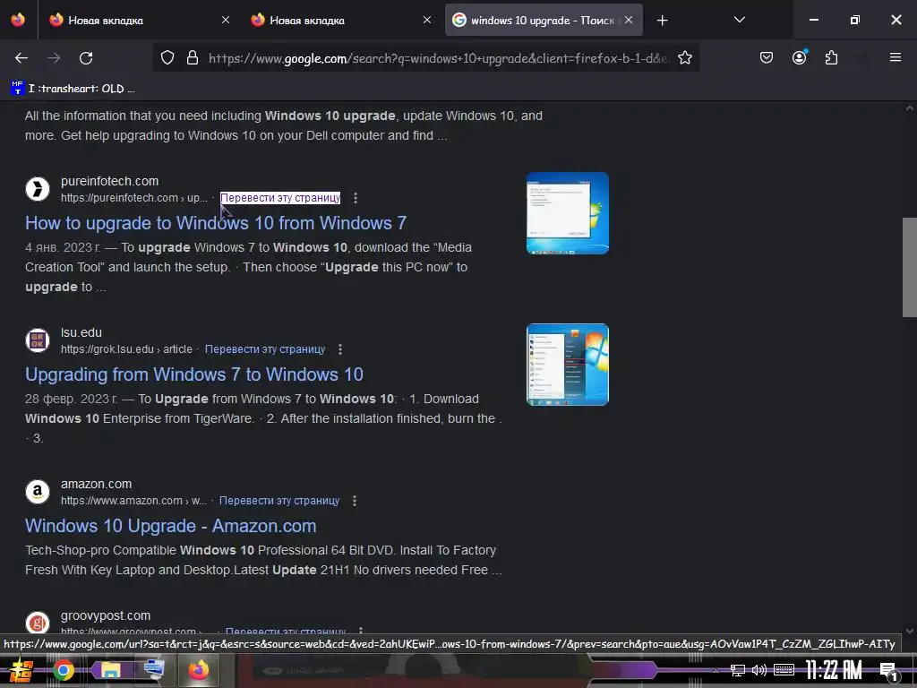This screenshot has width=917, height=688.
Task: Open Firefox account menu icon
Action: (799, 58)
